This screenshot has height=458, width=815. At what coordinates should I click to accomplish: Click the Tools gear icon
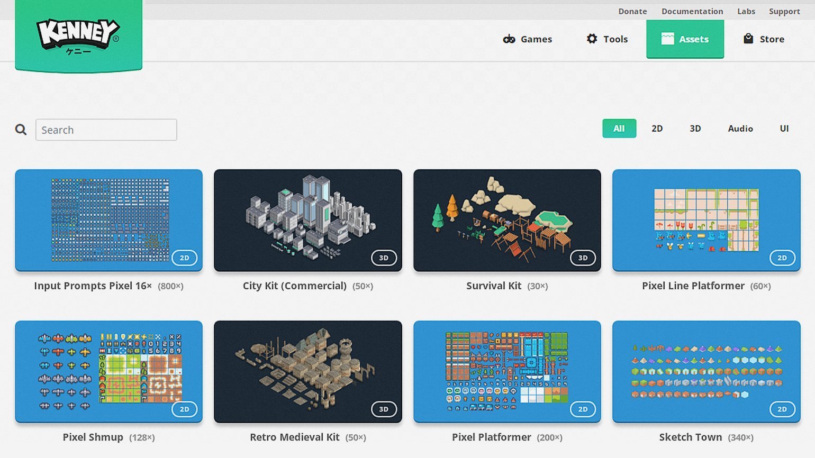592,39
